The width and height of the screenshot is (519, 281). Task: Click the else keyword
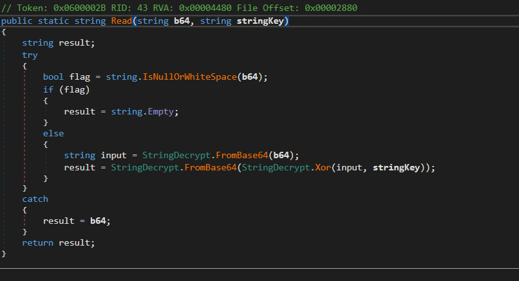point(53,134)
